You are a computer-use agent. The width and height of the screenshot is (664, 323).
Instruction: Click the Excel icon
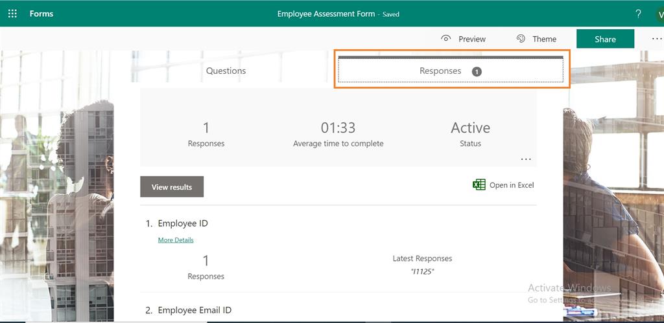(x=479, y=184)
